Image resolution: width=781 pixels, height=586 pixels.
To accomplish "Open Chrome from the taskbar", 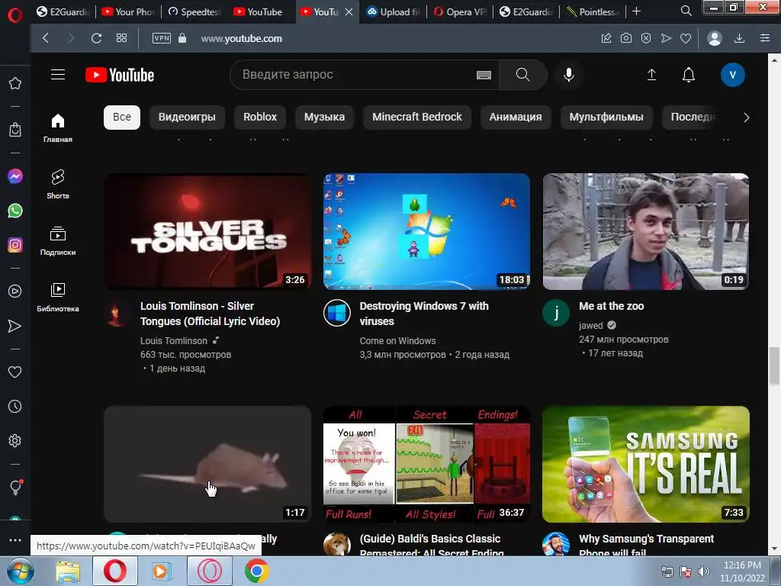I will [256, 571].
